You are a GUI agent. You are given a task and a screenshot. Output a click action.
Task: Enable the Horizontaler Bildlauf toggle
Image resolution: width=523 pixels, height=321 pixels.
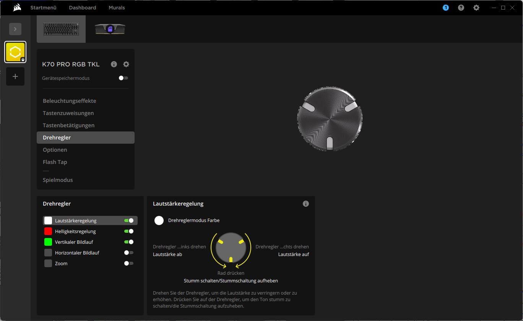click(x=128, y=253)
